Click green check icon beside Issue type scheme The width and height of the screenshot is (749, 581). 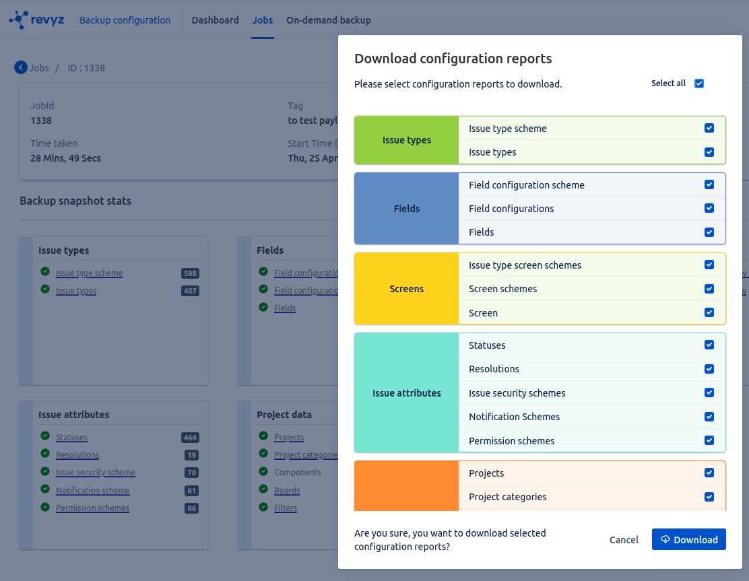click(x=45, y=272)
